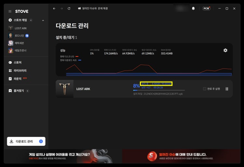Click the 다운로드 관리 button
Viewport: 244px width, 167px height.
26,142
